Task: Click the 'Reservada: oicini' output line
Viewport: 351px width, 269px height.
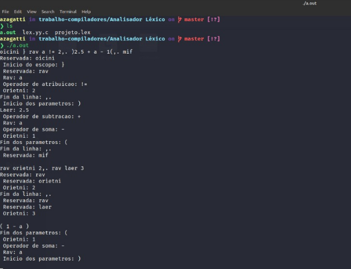Action: click(x=27, y=59)
